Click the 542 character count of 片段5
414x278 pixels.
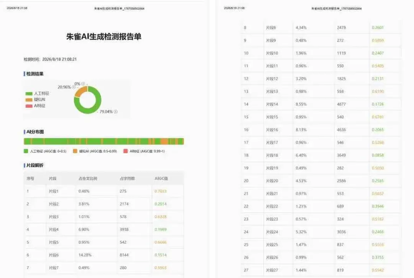[x=123, y=242]
